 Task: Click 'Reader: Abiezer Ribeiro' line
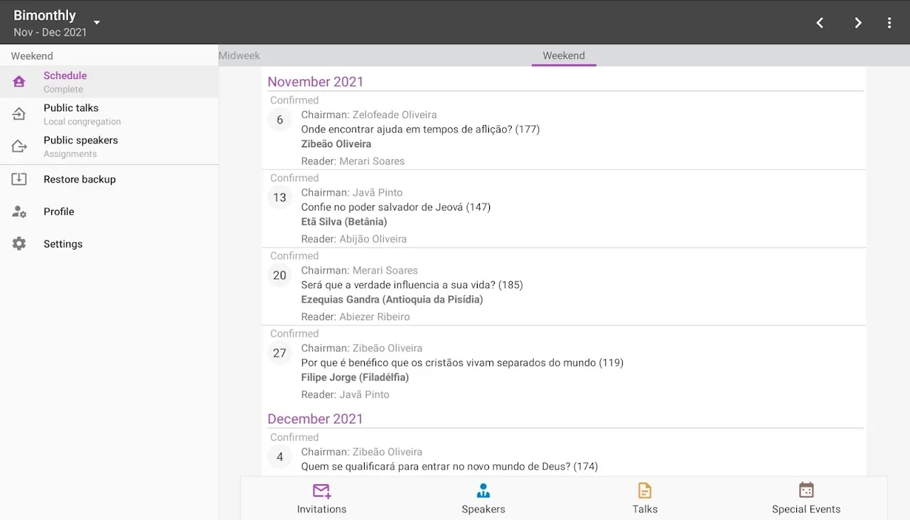coord(355,317)
